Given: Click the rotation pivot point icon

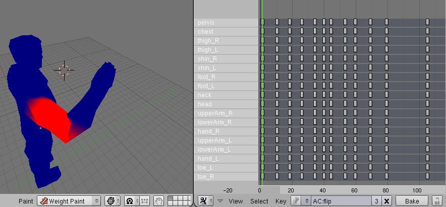Looking at the screenshot, I should point(130,201).
